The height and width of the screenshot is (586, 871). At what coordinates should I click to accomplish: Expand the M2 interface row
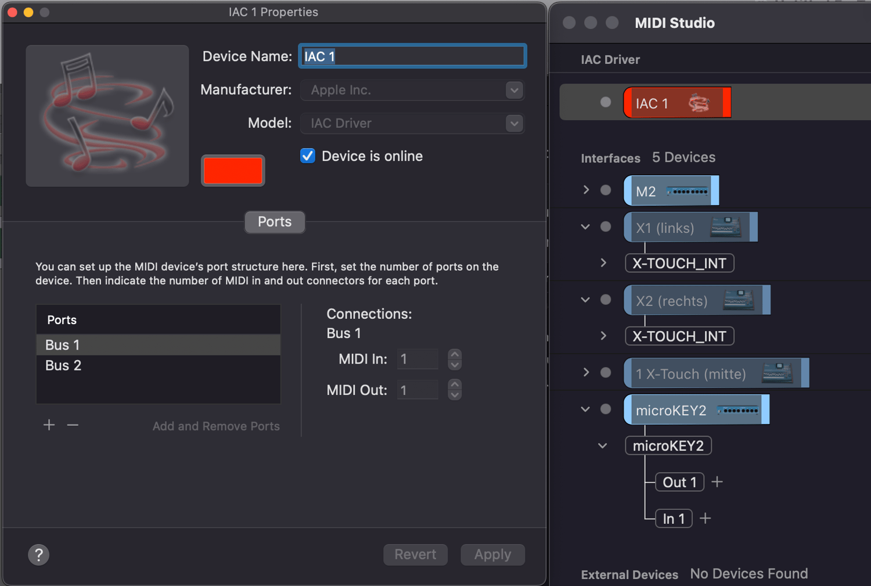point(586,190)
